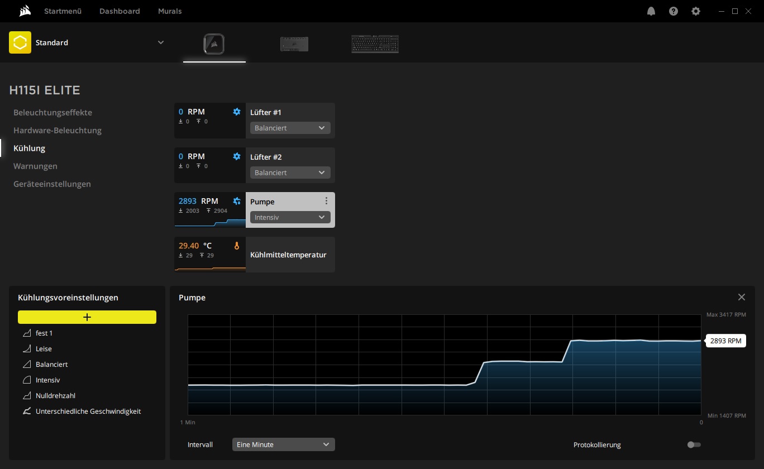This screenshot has width=764, height=469.
Task: Open the settings gear in the title bar
Action: 696,11
